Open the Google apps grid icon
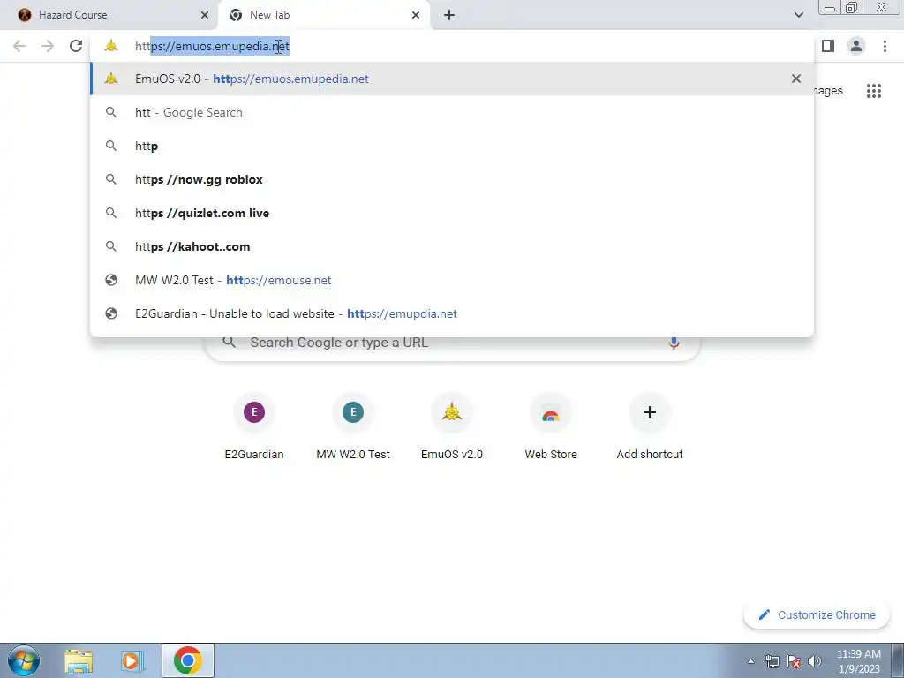The width and height of the screenshot is (904, 678). pos(873,91)
